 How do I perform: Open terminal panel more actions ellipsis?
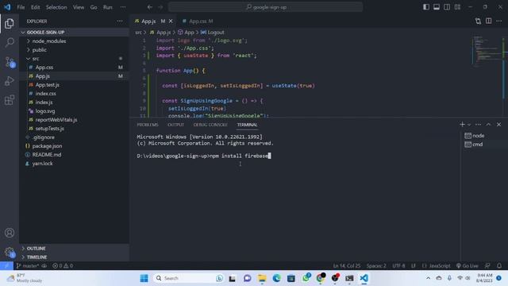click(478, 125)
